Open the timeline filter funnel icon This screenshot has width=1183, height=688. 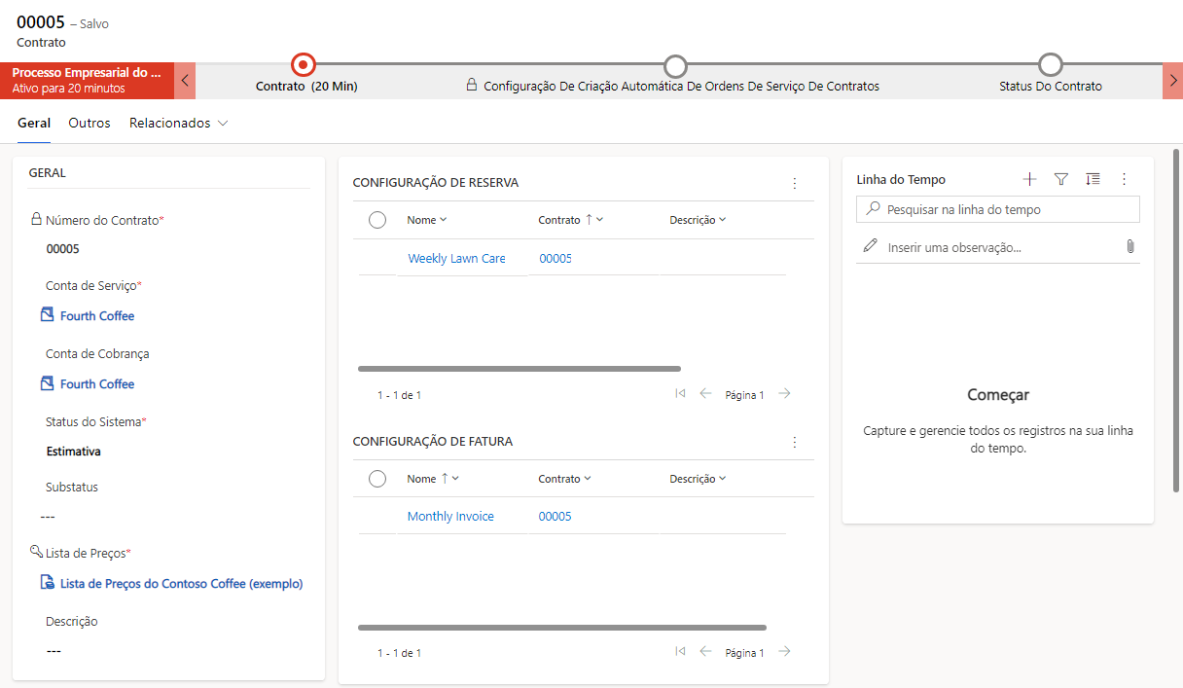[x=1061, y=179]
